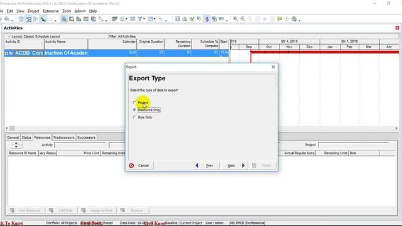This screenshot has height=226, width=402.
Task: Click the Calendar column header
Action: tap(112, 44)
